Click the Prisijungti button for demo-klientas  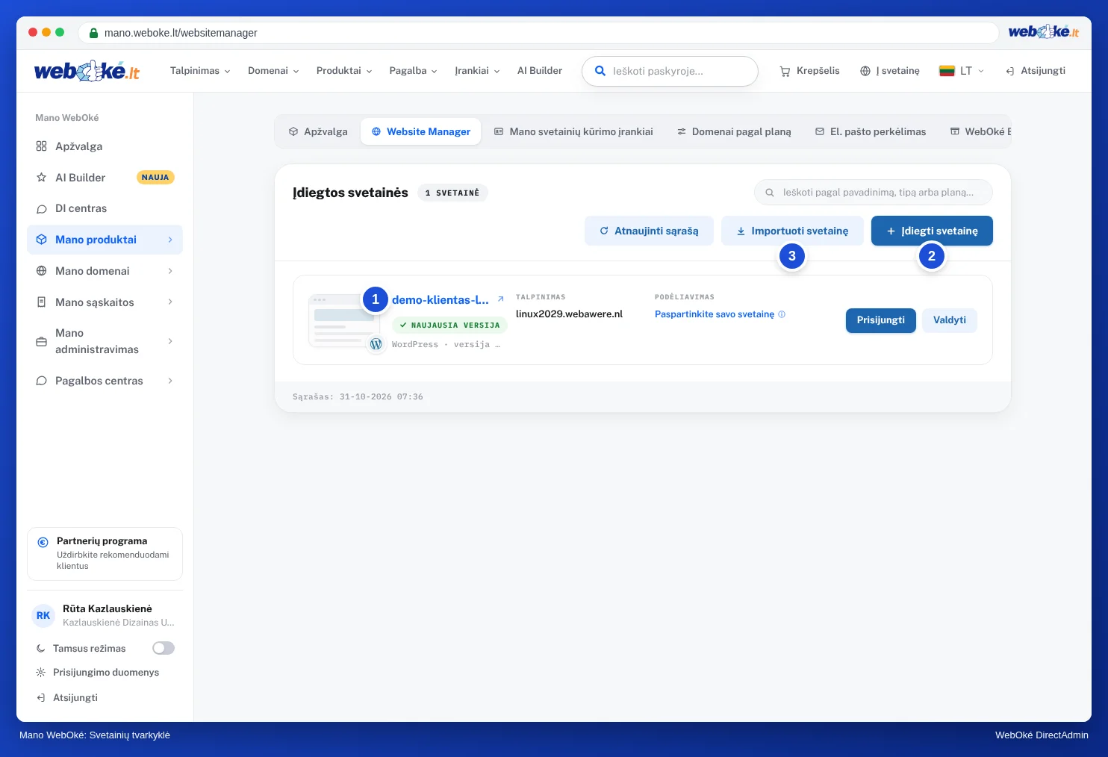pos(881,320)
